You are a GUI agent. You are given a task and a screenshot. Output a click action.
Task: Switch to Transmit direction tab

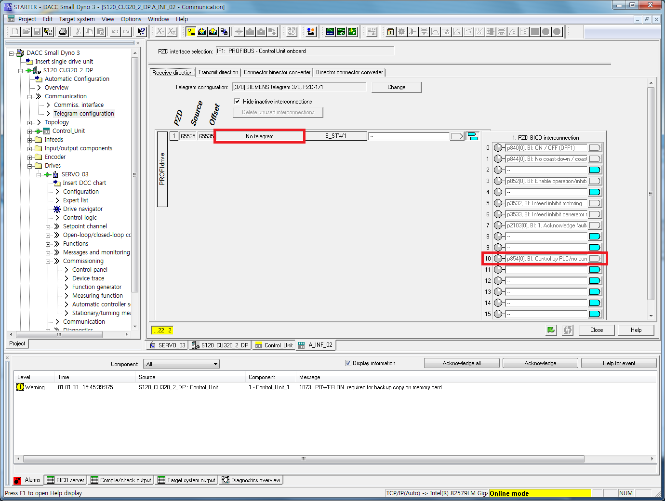218,72
